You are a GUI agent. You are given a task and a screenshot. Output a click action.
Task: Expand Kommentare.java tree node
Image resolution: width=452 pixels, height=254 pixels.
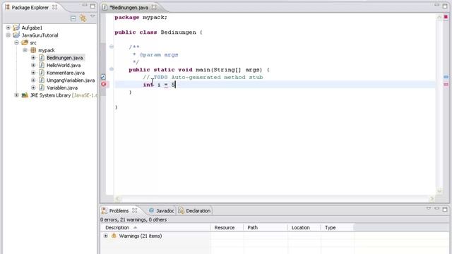33,73
